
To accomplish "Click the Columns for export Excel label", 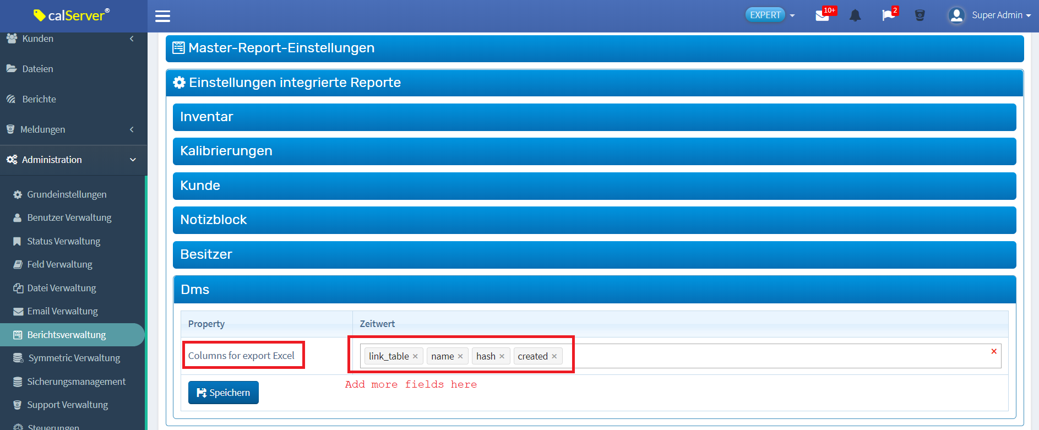I will [x=241, y=356].
